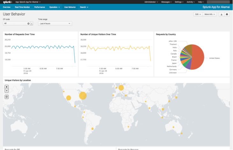The width and height of the screenshot is (233, 150).
Task: Click the South Africa map bubble
Action: click(x=128, y=127)
